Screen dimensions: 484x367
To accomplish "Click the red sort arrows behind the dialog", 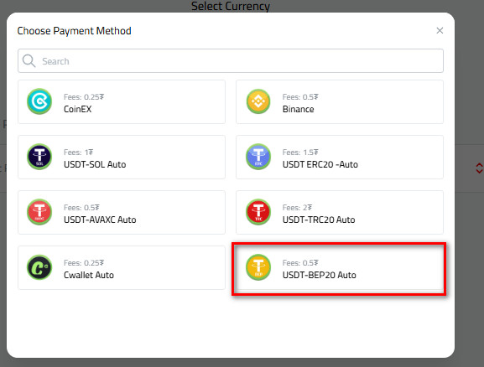I will (479, 168).
